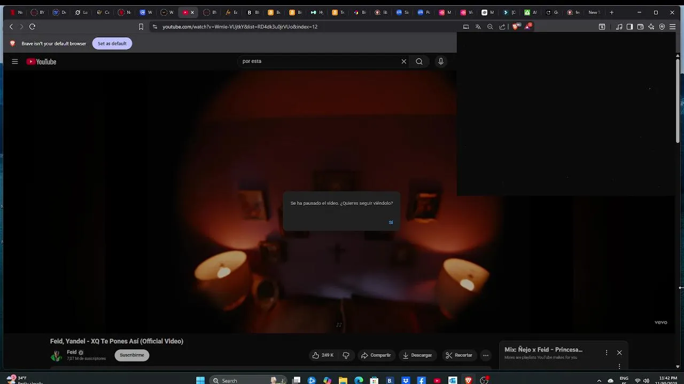Screen dimensions: 684x384
Task: Open the YouTube hamburger guide menu
Action: click(x=15, y=61)
